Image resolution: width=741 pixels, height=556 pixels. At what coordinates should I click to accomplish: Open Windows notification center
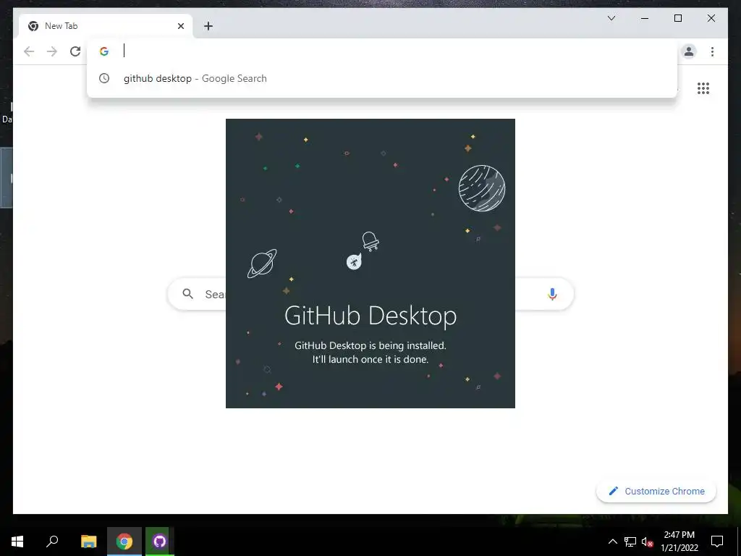click(717, 542)
